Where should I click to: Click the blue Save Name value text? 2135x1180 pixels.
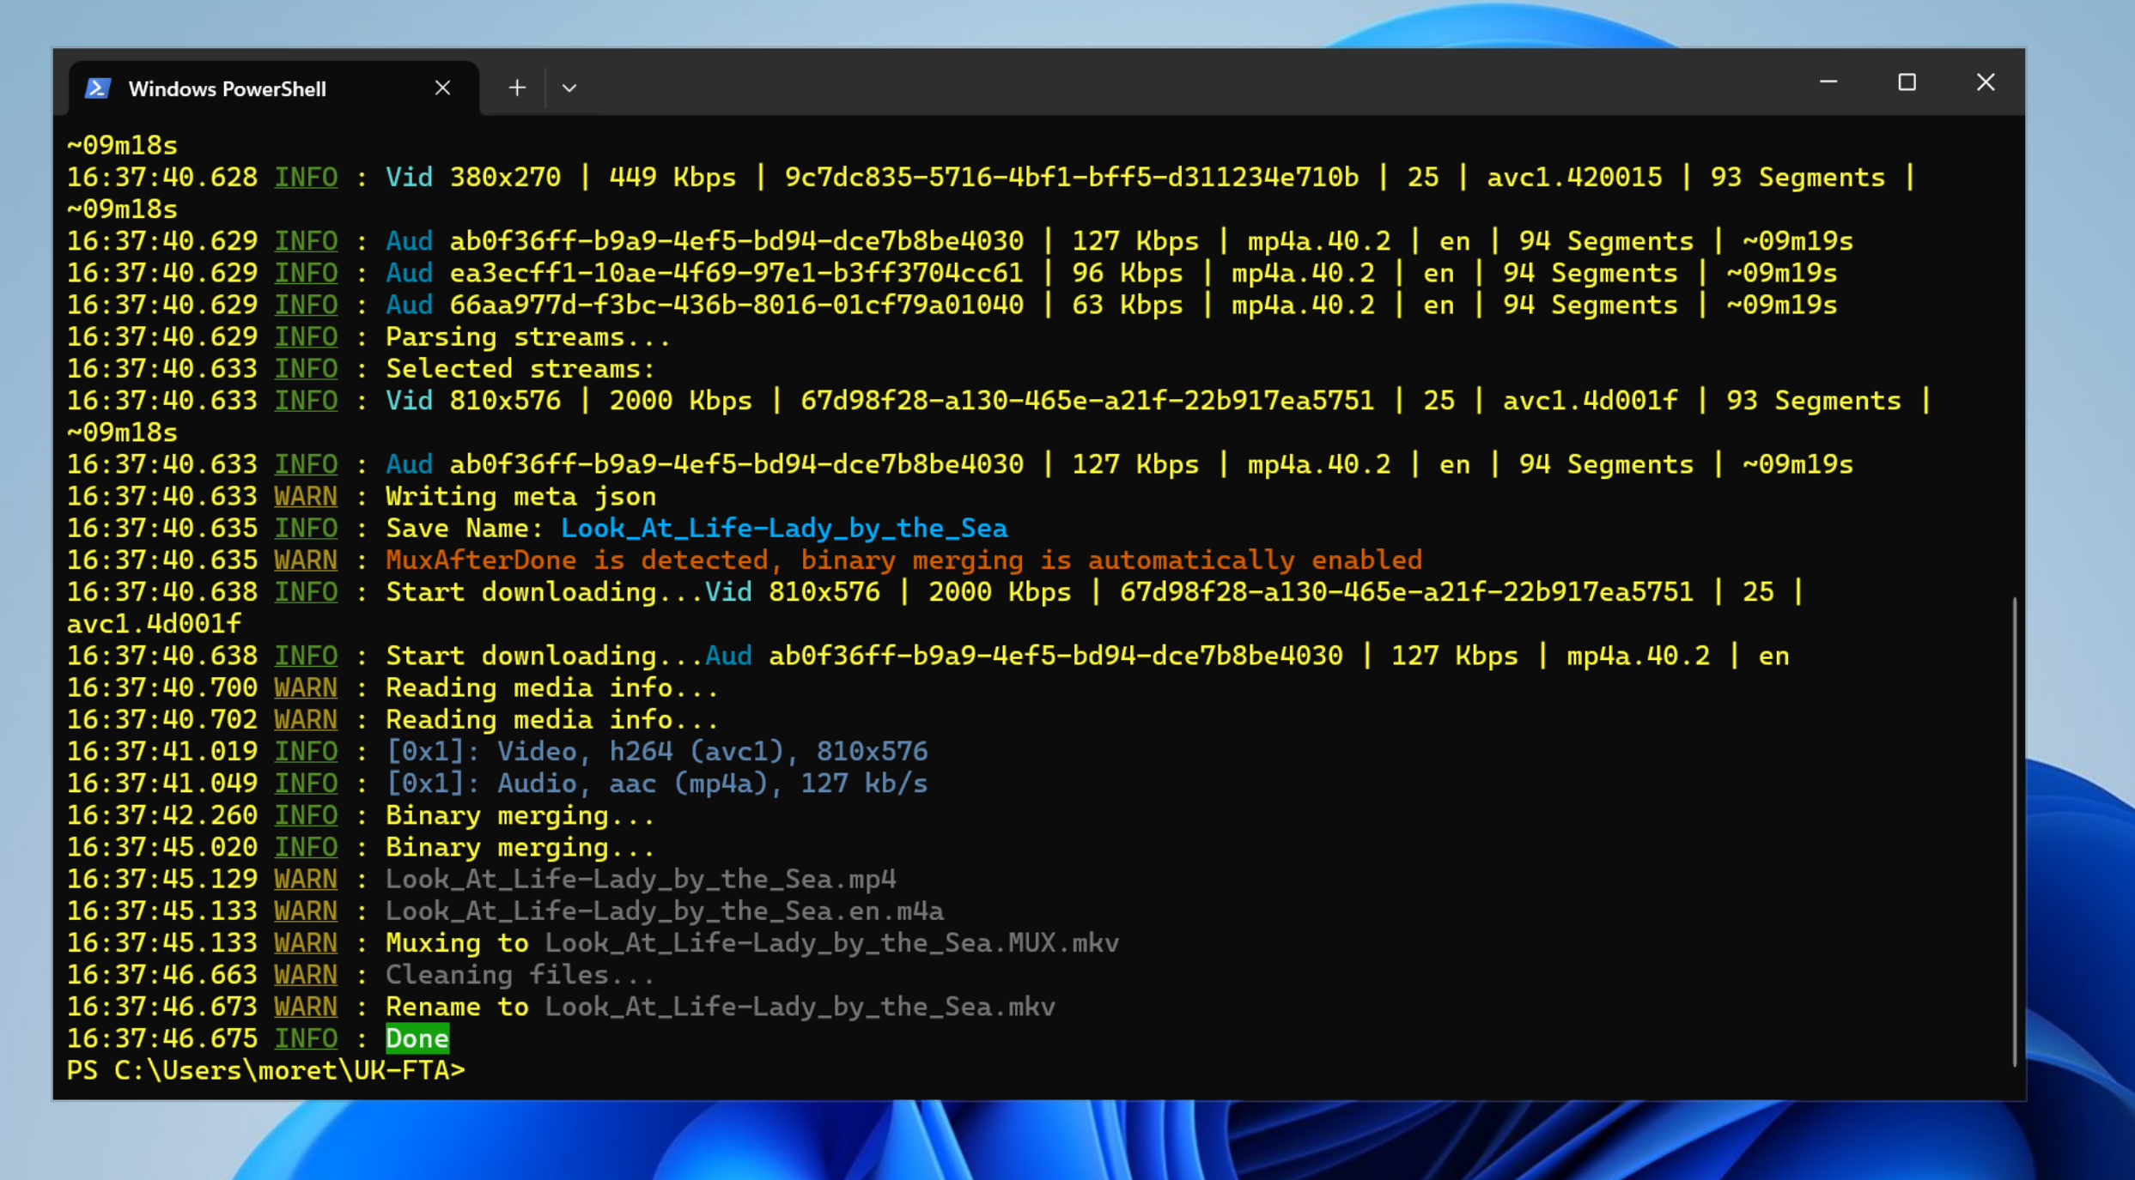(783, 528)
